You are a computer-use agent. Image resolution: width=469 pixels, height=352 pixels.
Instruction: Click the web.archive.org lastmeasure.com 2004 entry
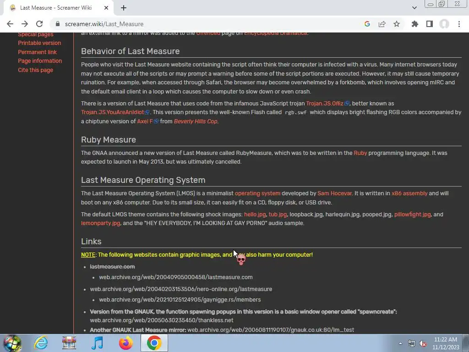pos(176,277)
